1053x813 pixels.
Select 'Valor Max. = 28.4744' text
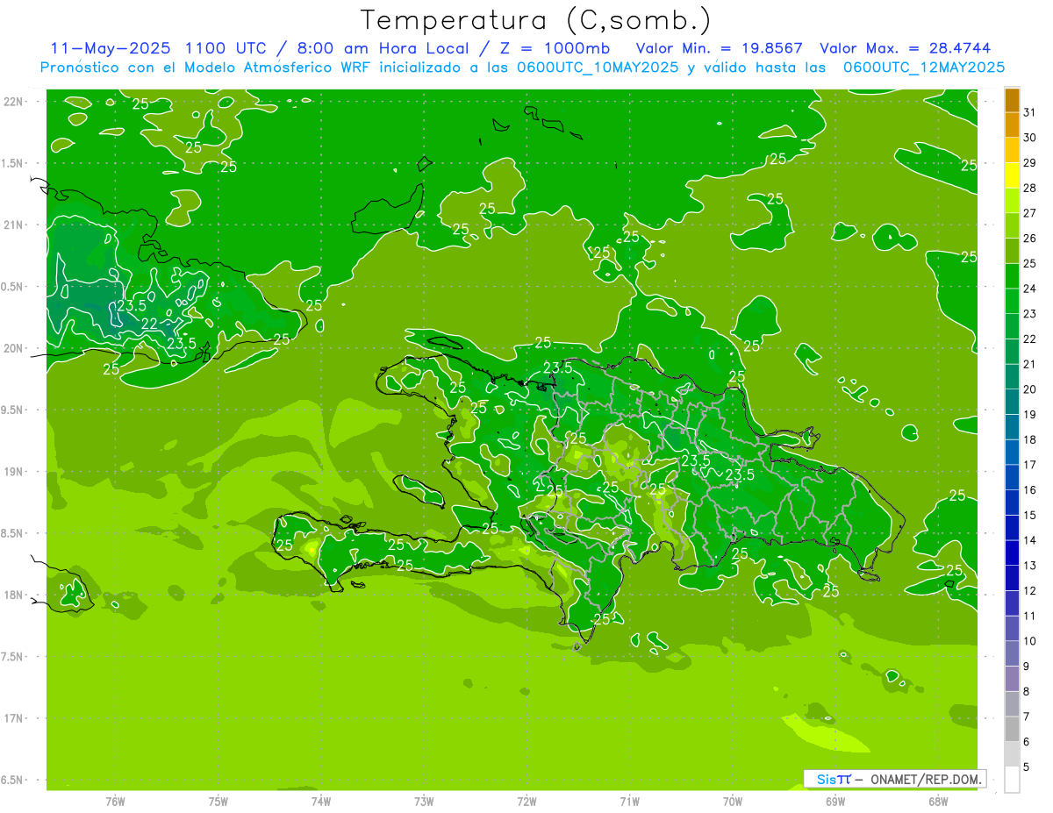(906, 48)
